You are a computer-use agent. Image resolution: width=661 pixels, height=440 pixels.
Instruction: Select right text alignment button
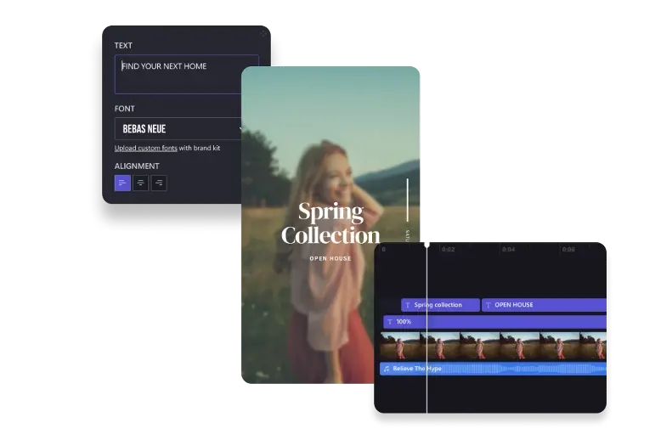click(159, 183)
